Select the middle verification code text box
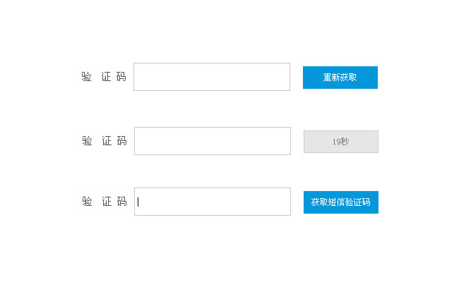 tap(212, 141)
